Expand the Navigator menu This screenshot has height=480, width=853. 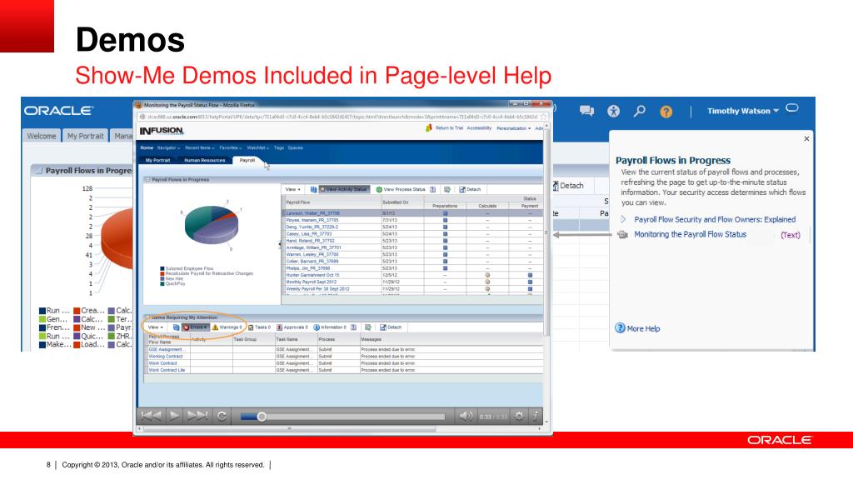[x=168, y=148]
